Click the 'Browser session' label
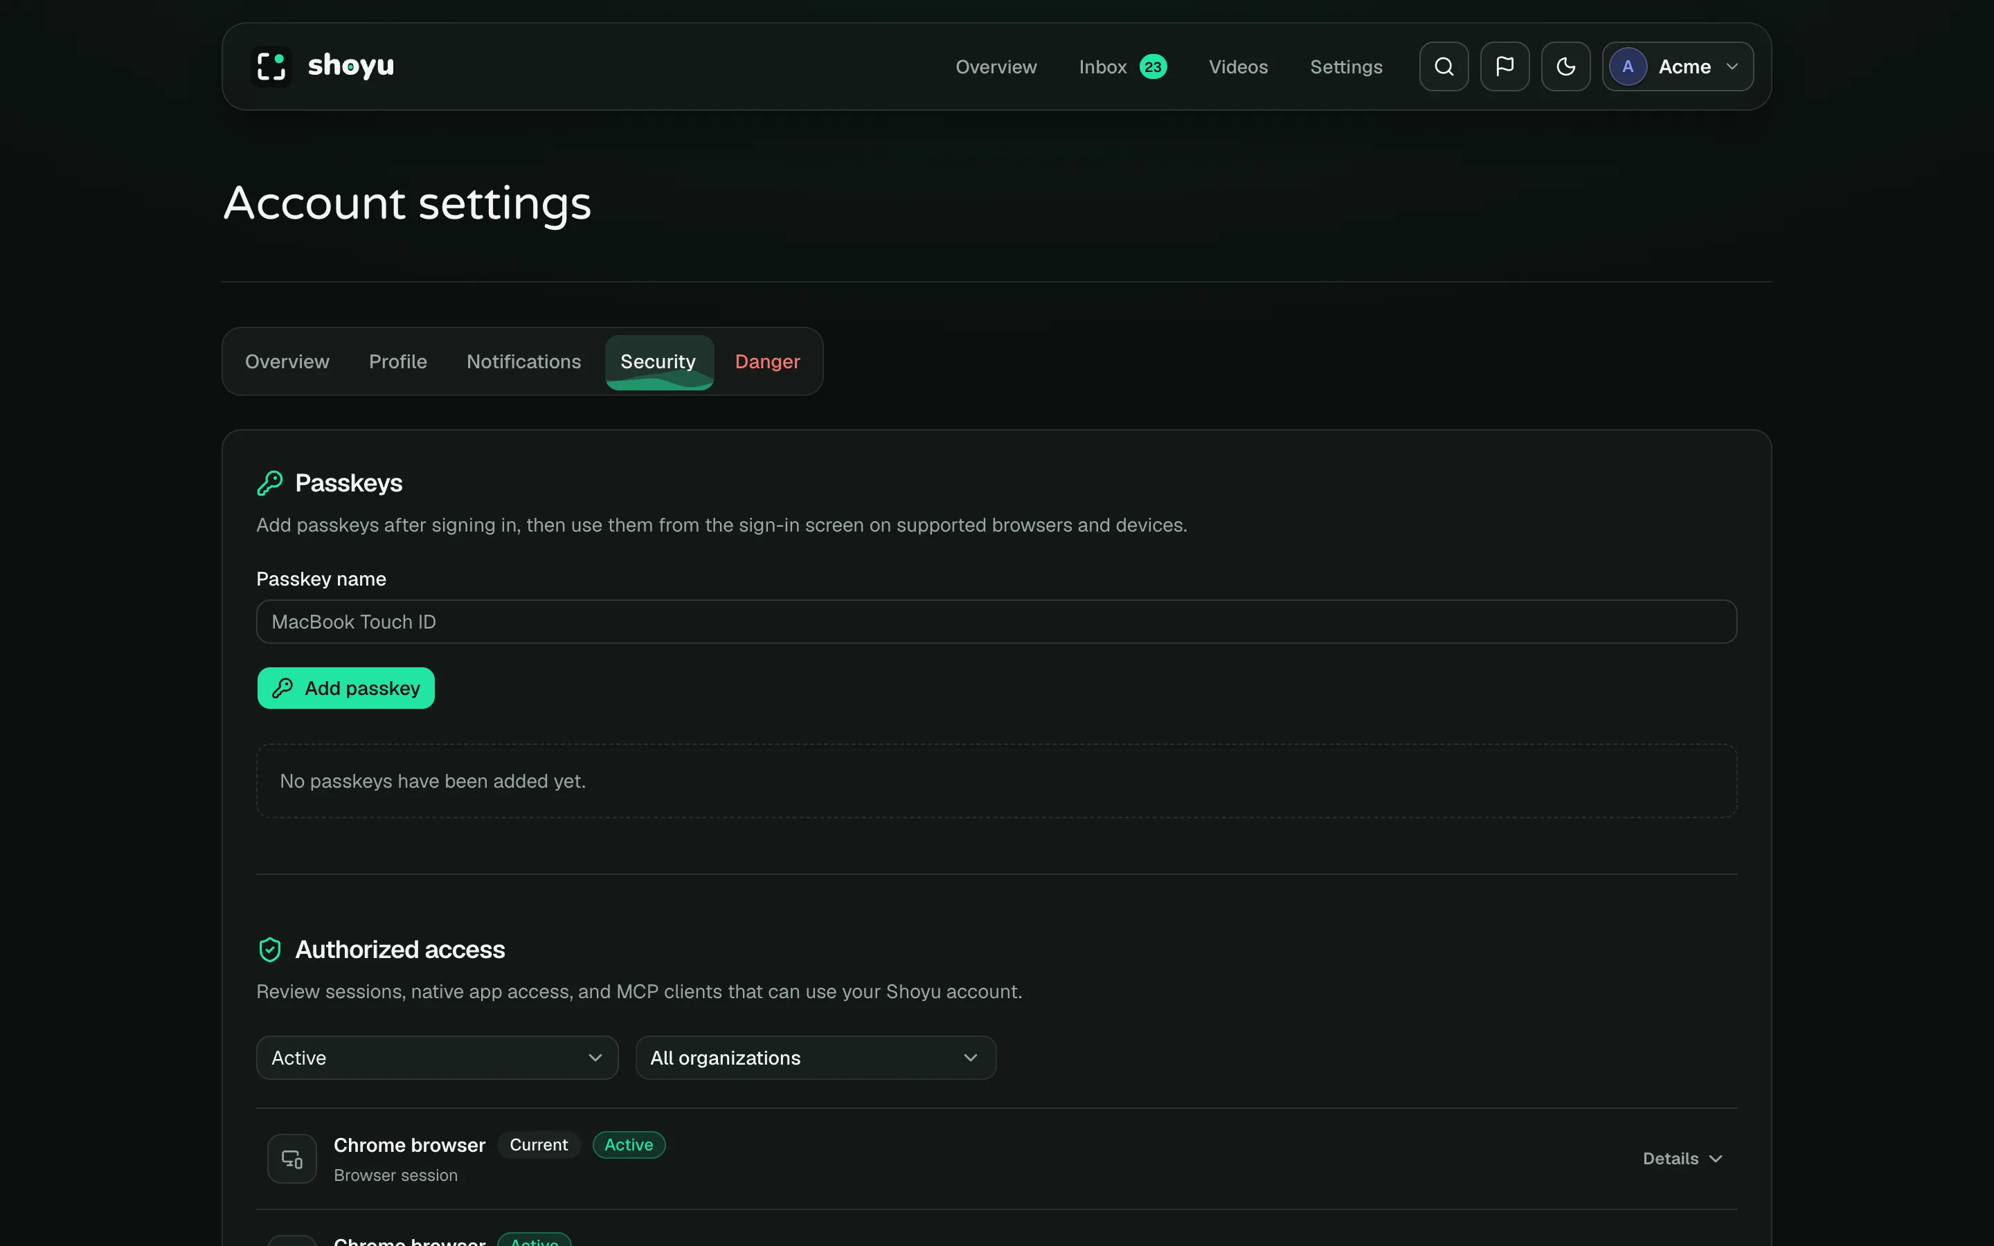Screen dimensions: 1994x1246 [395, 1175]
